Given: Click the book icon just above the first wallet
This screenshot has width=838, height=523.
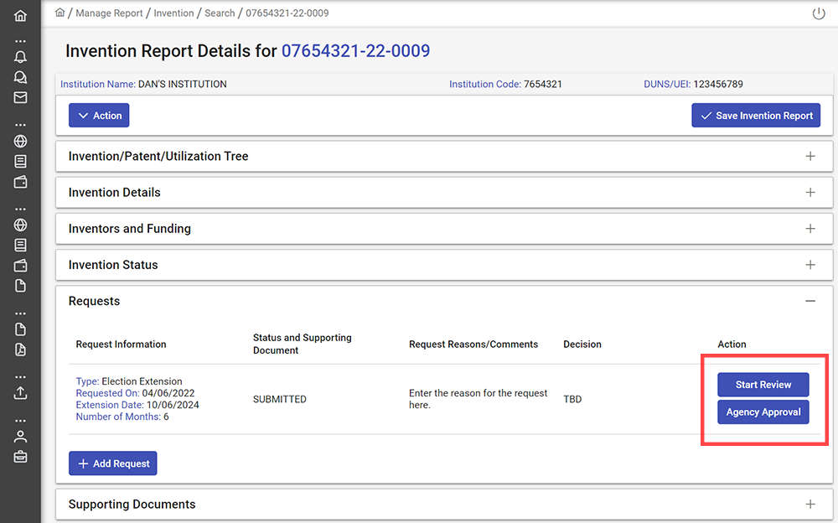Looking at the screenshot, I should point(20,162).
